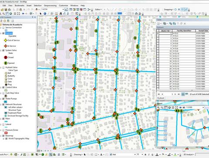Click the font color A button

(157, 155)
